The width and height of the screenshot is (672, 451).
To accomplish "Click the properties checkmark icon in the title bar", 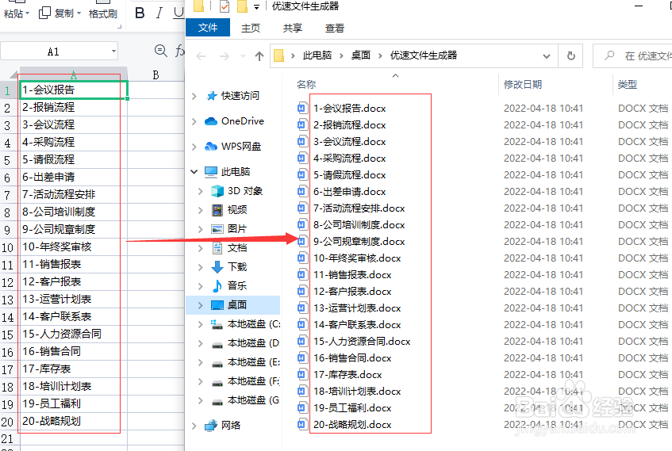I will pyautogui.click(x=225, y=6).
